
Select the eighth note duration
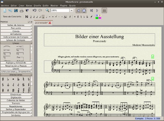point(40,17)
